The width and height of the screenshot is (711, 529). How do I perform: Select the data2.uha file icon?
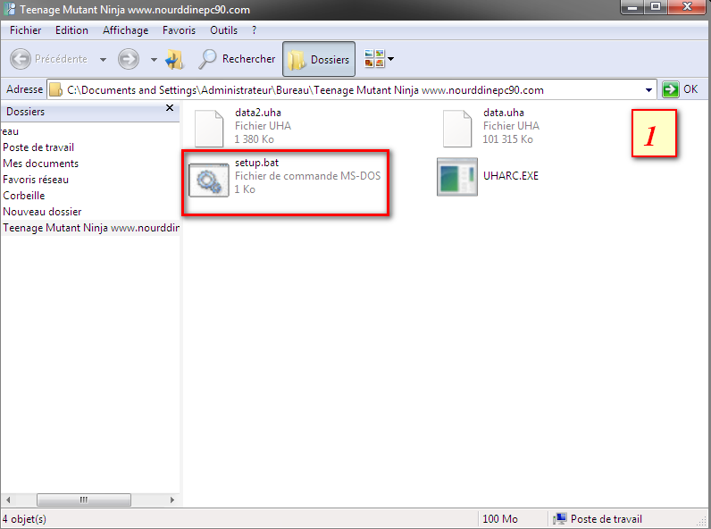[x=209, y=129]
